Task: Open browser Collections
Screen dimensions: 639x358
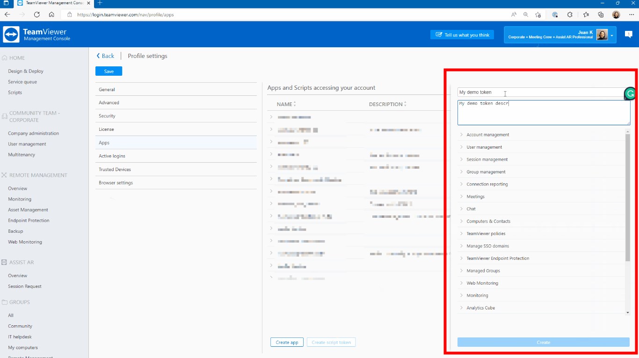Action: pos(601,14)
